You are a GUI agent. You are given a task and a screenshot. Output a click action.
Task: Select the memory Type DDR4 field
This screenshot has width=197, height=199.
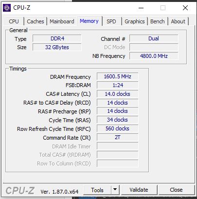coord(57,38)
